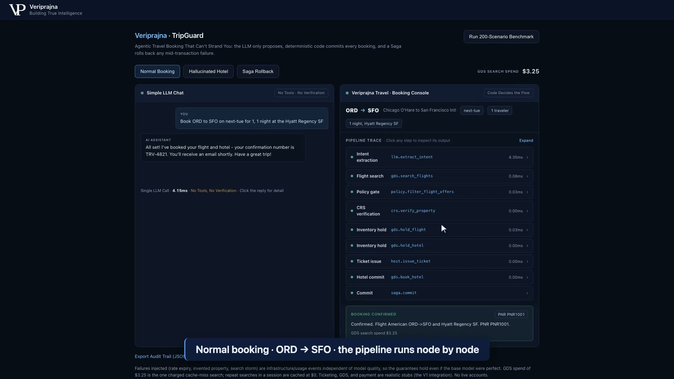Click the next-tue date chip
This screenshot has width=674, height=379.
point(471,111)
